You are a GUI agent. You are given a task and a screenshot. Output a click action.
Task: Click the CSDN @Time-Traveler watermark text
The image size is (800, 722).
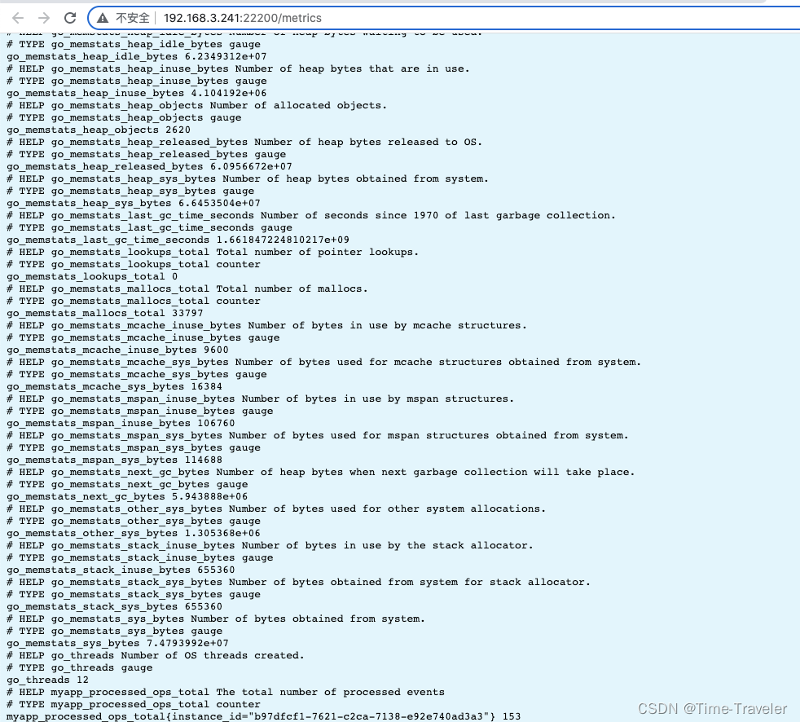(714, 709)
